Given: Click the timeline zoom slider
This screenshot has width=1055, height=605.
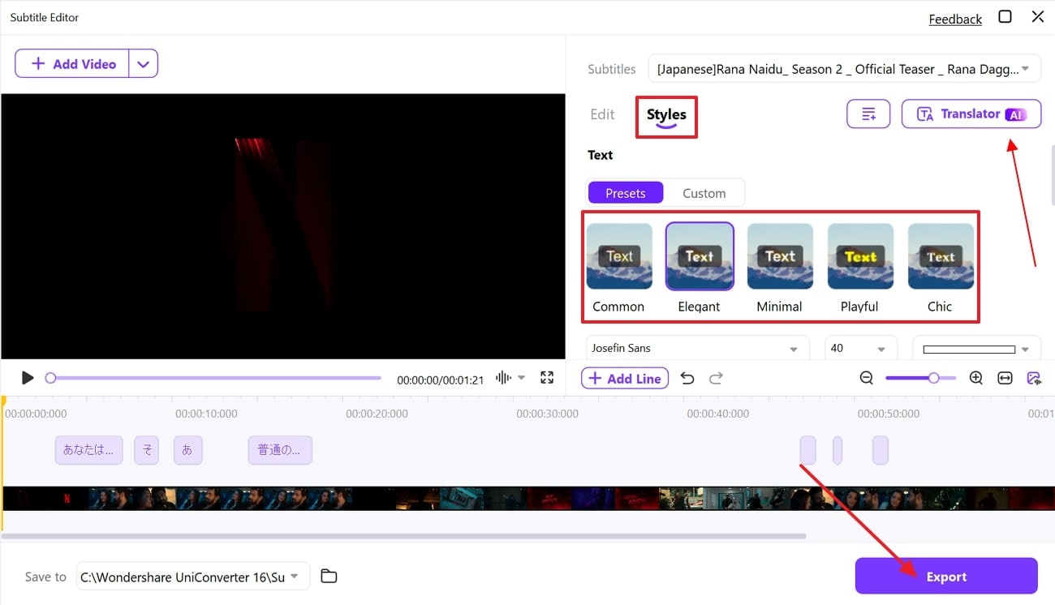Looking at the screenshot, I should (x=920, y=378).
